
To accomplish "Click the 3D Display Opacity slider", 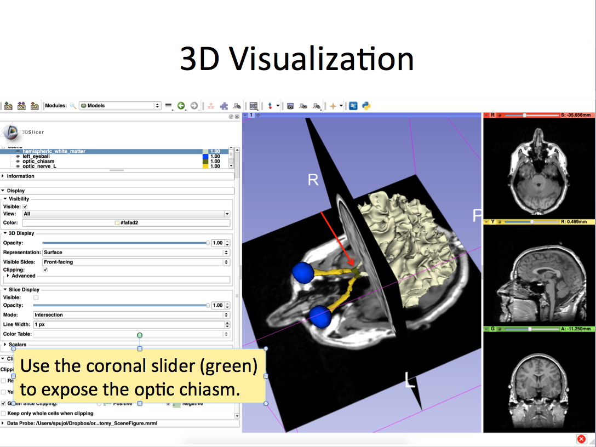I will coord(126,243).
